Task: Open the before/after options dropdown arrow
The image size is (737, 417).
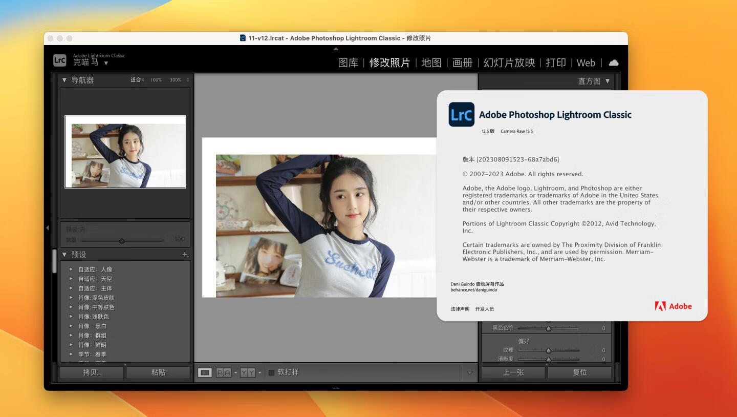Action: 259,372
